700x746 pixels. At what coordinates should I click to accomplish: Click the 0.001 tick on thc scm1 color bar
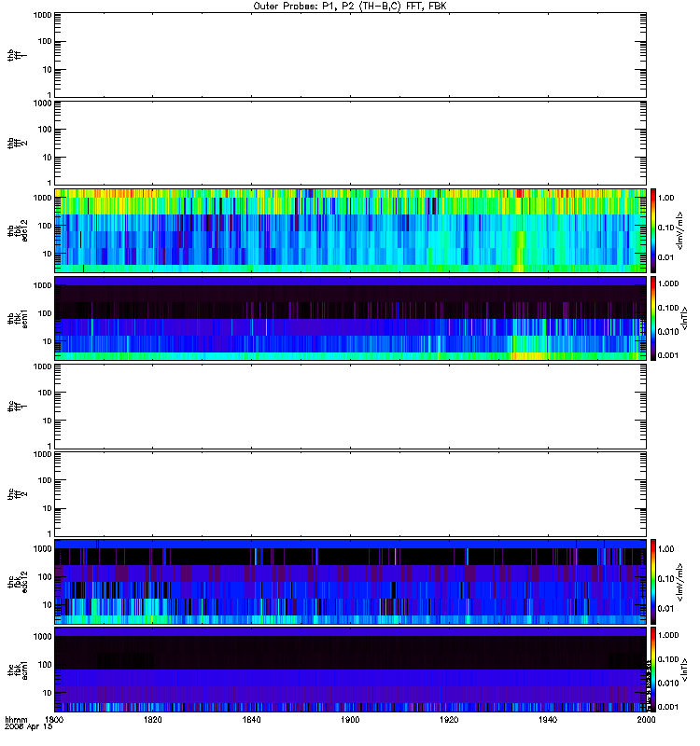pyautogui.click(x=668, y=707)
